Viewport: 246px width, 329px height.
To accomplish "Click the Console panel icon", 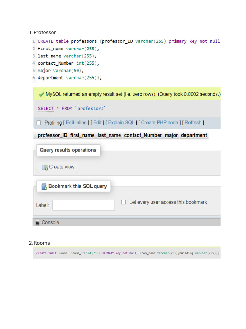I will pyautogui.click(x=37, y=222).
